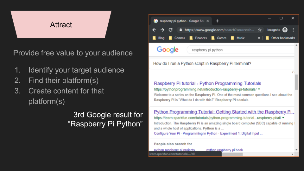Click the browser forward arrow
The width and height of the screenshot is (304, 171).
click(x=162, y=30)
